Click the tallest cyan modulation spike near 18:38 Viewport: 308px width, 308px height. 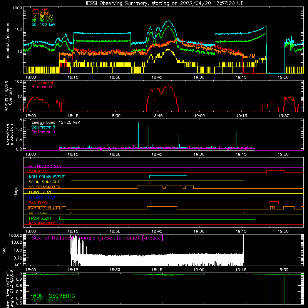tap(138, 135)
